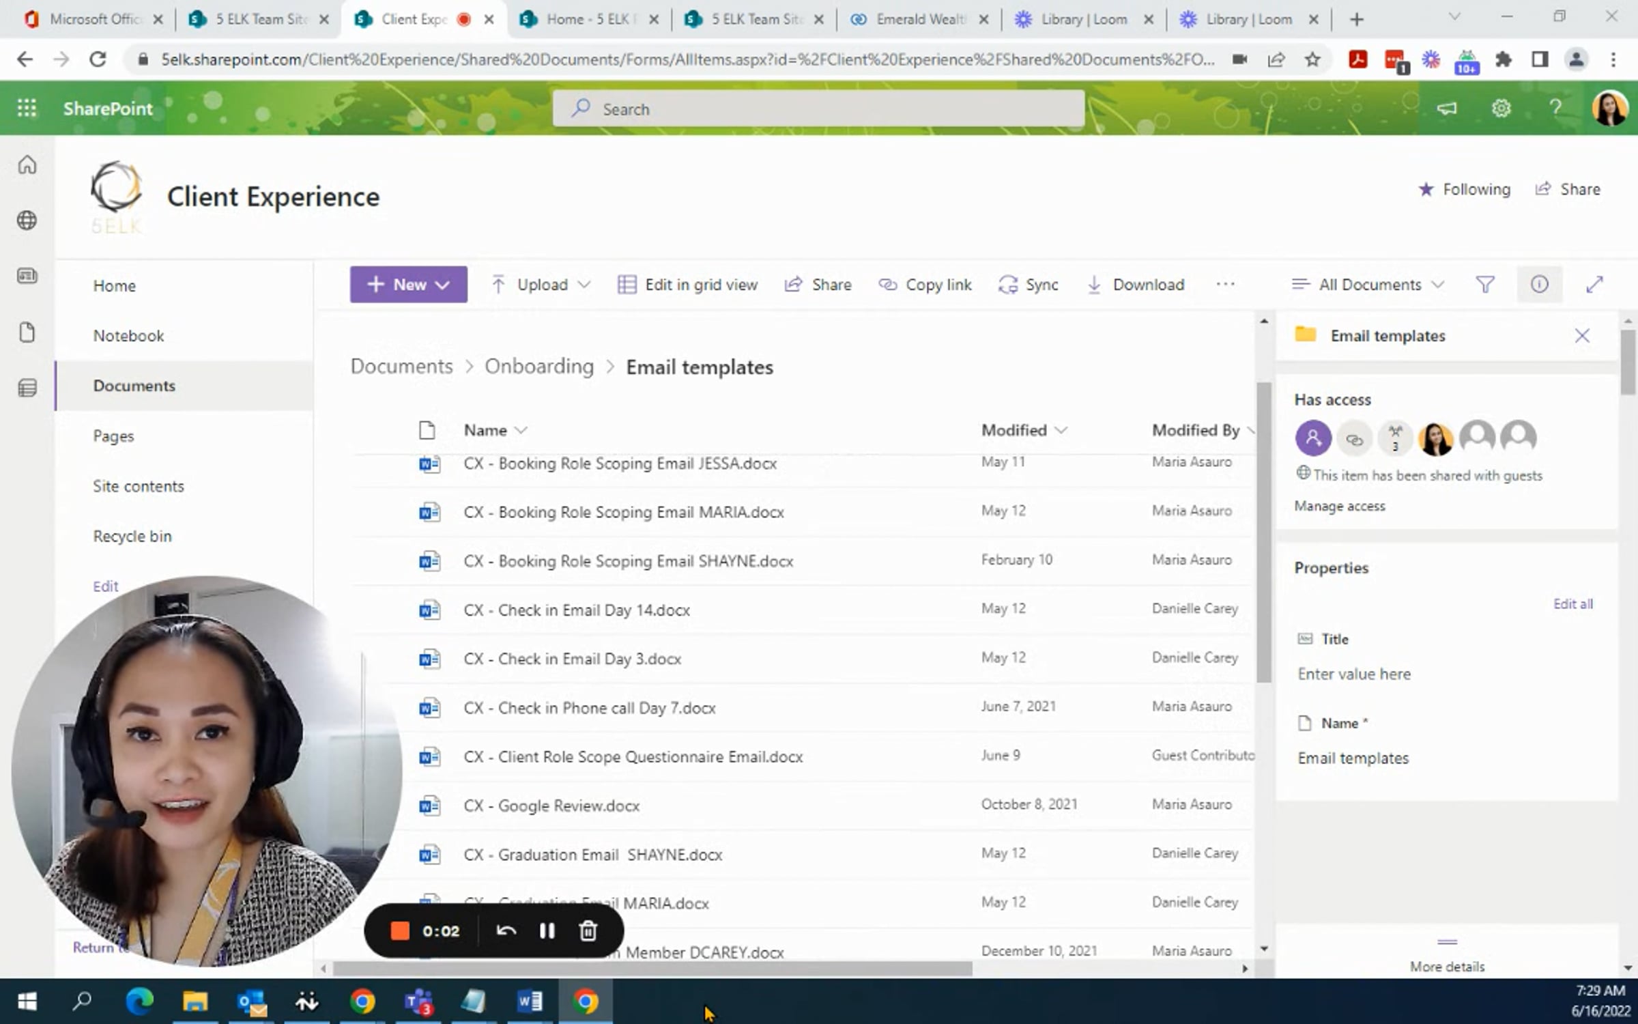Switch to the Emerald Wealth browser tab

click(x=919, y=19)
